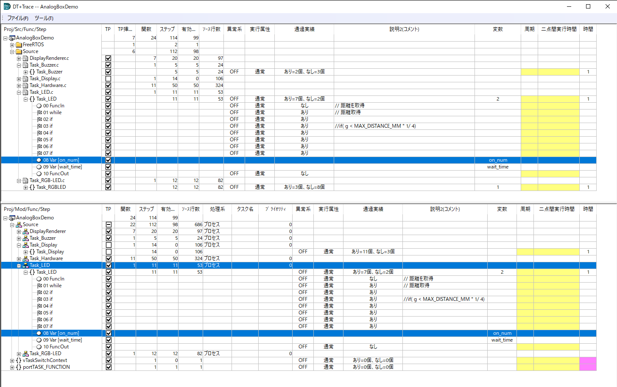
Task: Click the Source module icon in lower panel
Action: 19,224
